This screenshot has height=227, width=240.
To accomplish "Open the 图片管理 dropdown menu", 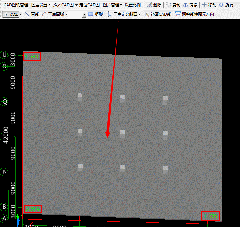I will (112, 5).
